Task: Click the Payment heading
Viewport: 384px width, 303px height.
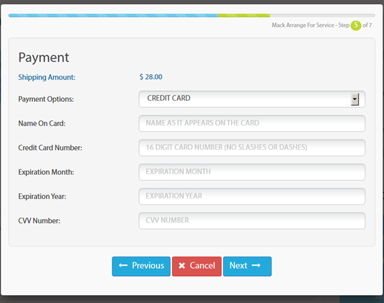Action: (x=43, y=58)
